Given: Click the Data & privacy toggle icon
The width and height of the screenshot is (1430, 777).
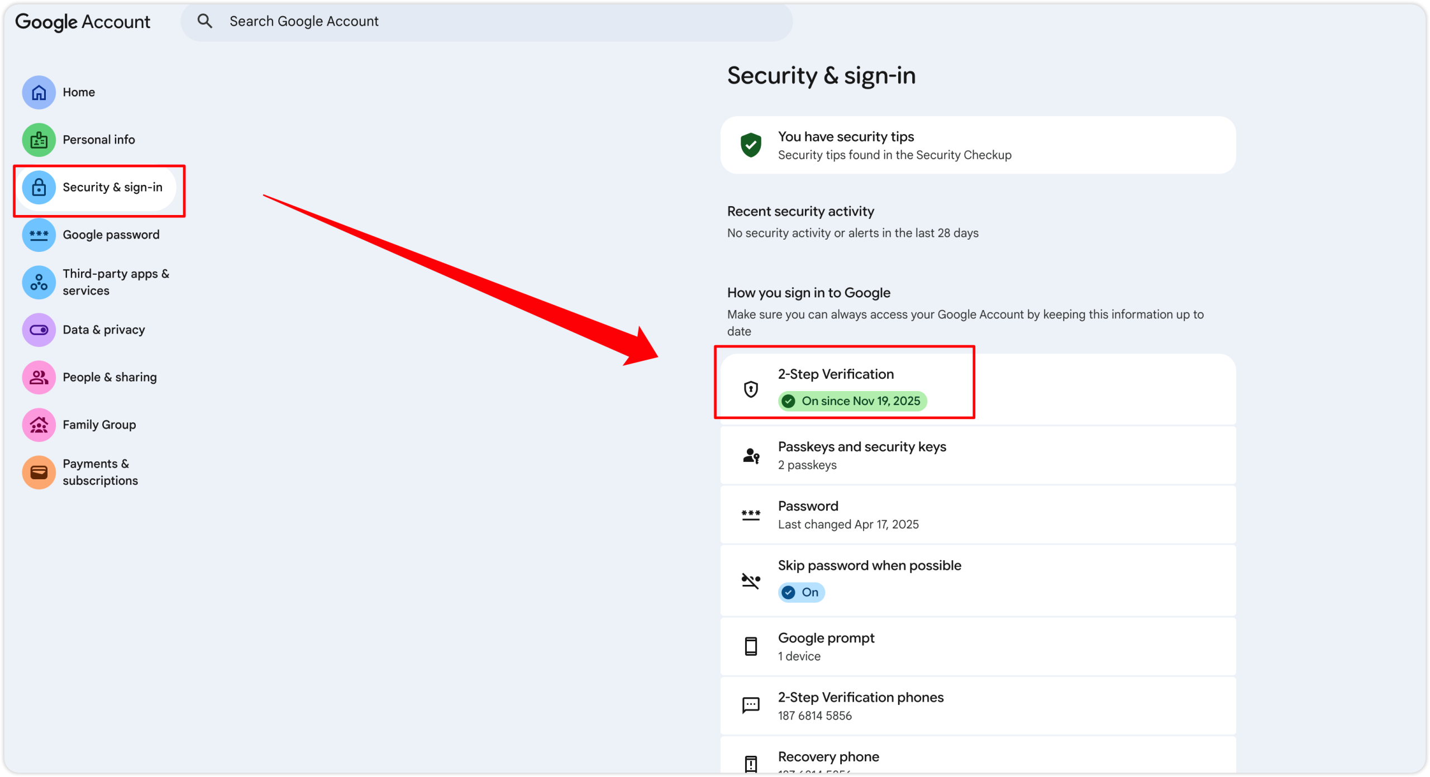Looking at the screenshot, I should coord(39,330).
